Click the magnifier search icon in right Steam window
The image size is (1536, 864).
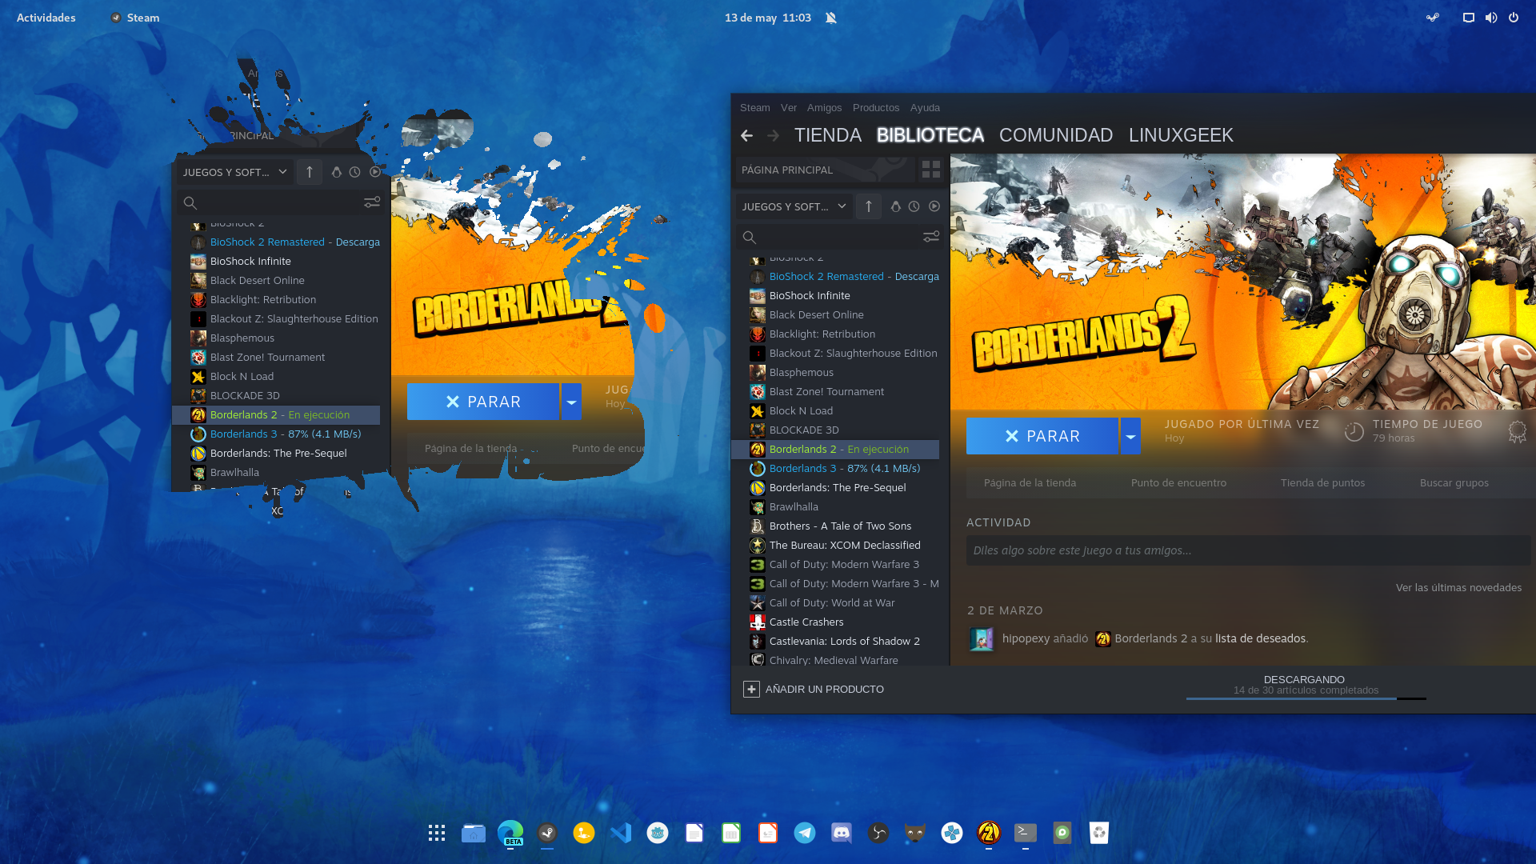click(x=750, y=238)
